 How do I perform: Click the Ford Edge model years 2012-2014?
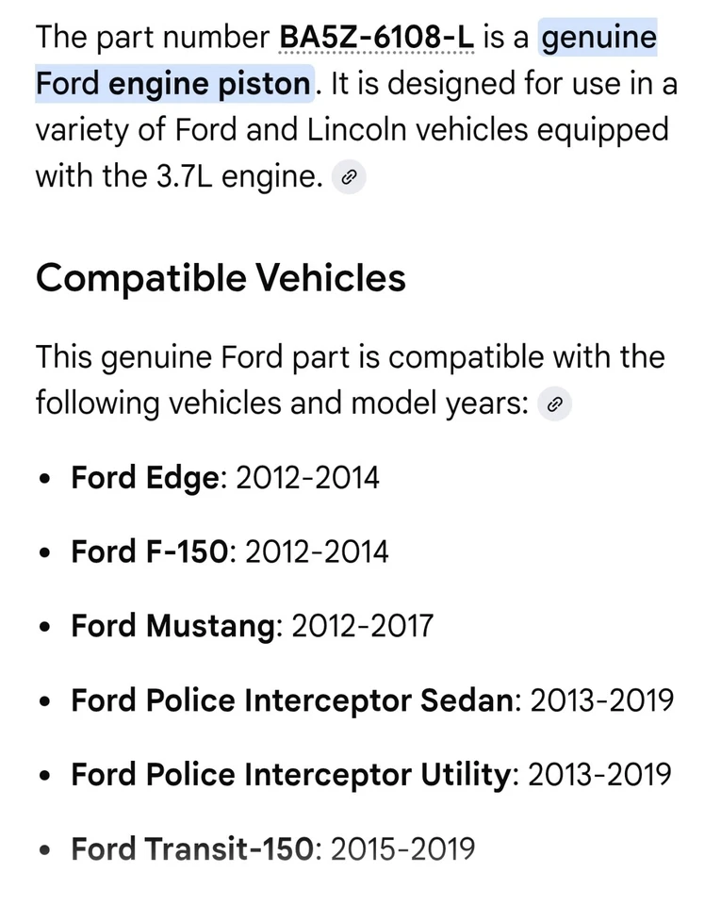pos(307,477)
